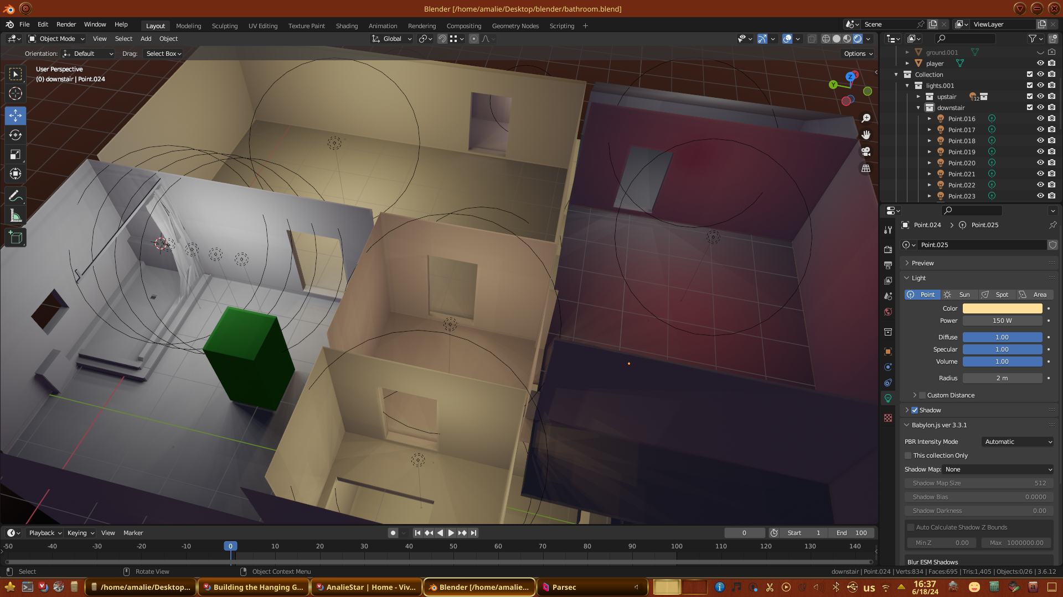
Task: Select the Rotate tool in the toolbar
Action: (16, 135)
